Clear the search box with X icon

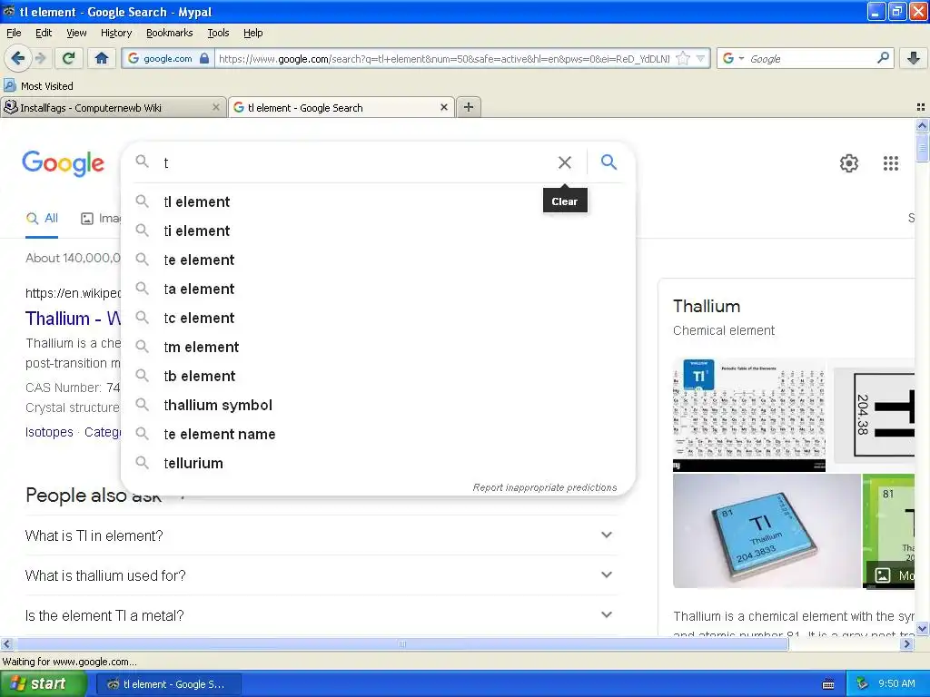tap(565, 162)
